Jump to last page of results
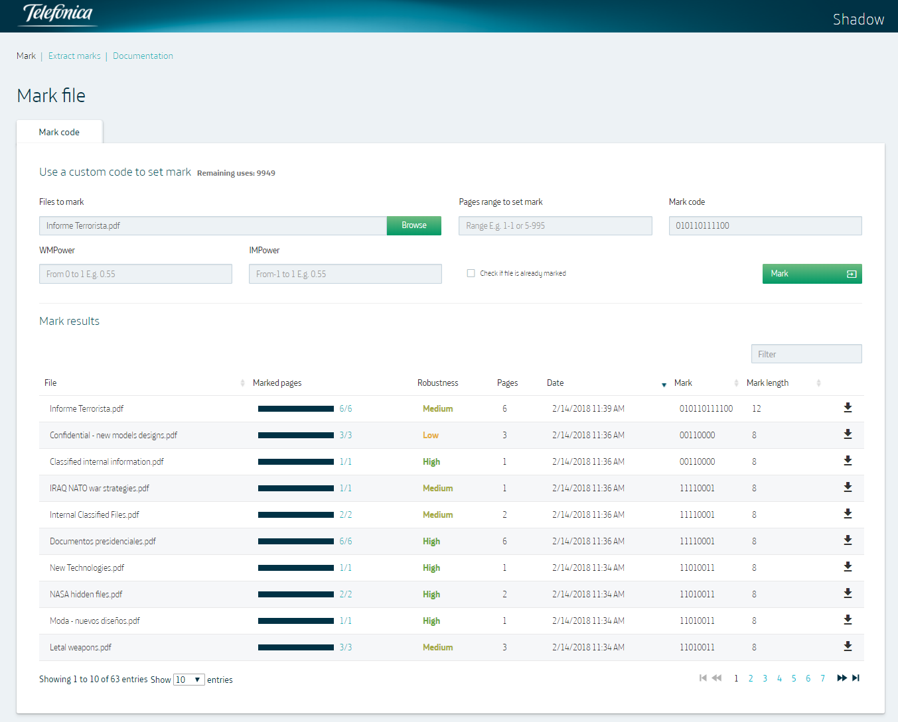898x722 pixels. tap(856, 678)
